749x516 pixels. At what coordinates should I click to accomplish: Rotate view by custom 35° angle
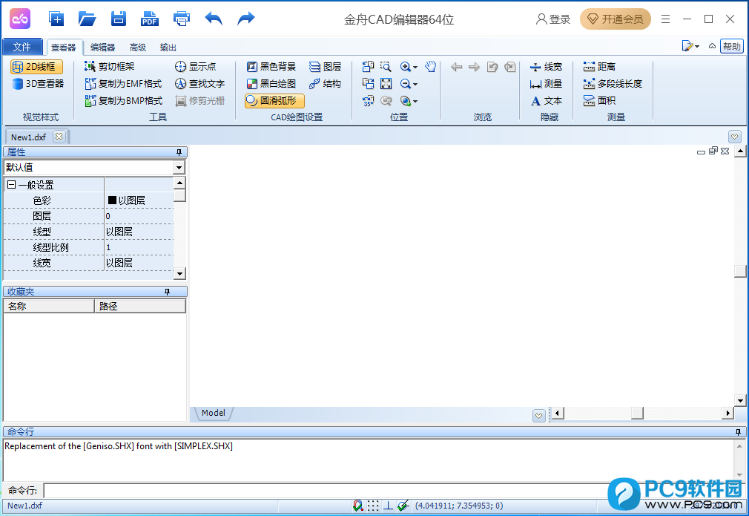[369, 101]
